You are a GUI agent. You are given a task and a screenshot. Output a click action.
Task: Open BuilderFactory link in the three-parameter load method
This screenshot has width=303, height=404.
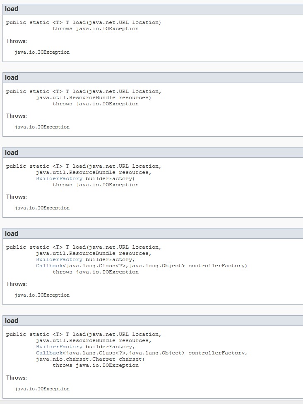[x=59, y=178]
